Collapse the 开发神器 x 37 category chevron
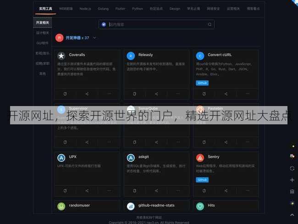Screen dimensions: 298x224 coord(94,38)
